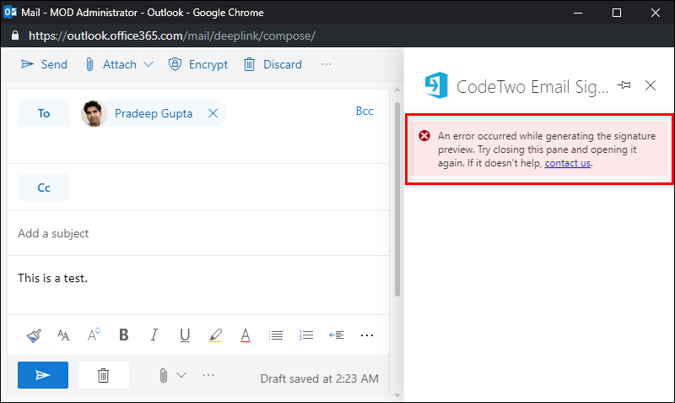The image size is (675, 403).
Task: Toggle bold formatting
Action: coord(124,335)
